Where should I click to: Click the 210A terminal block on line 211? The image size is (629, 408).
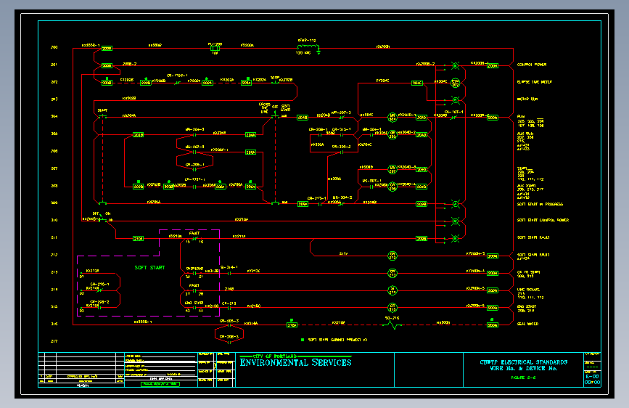[x=138, y=239]
